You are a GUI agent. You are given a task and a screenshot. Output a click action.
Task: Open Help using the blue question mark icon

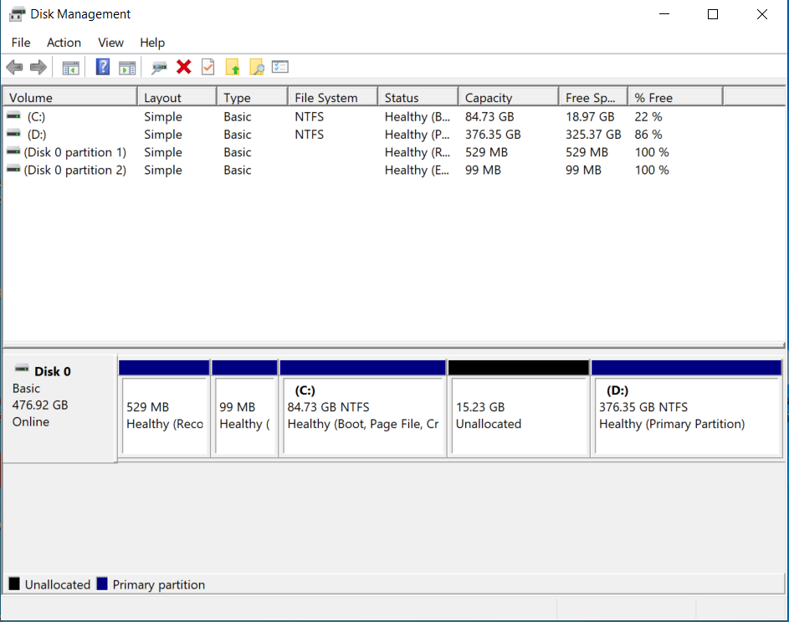(103, 67)
